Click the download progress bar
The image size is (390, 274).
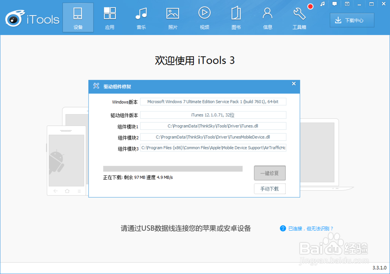tap(173, 169)
